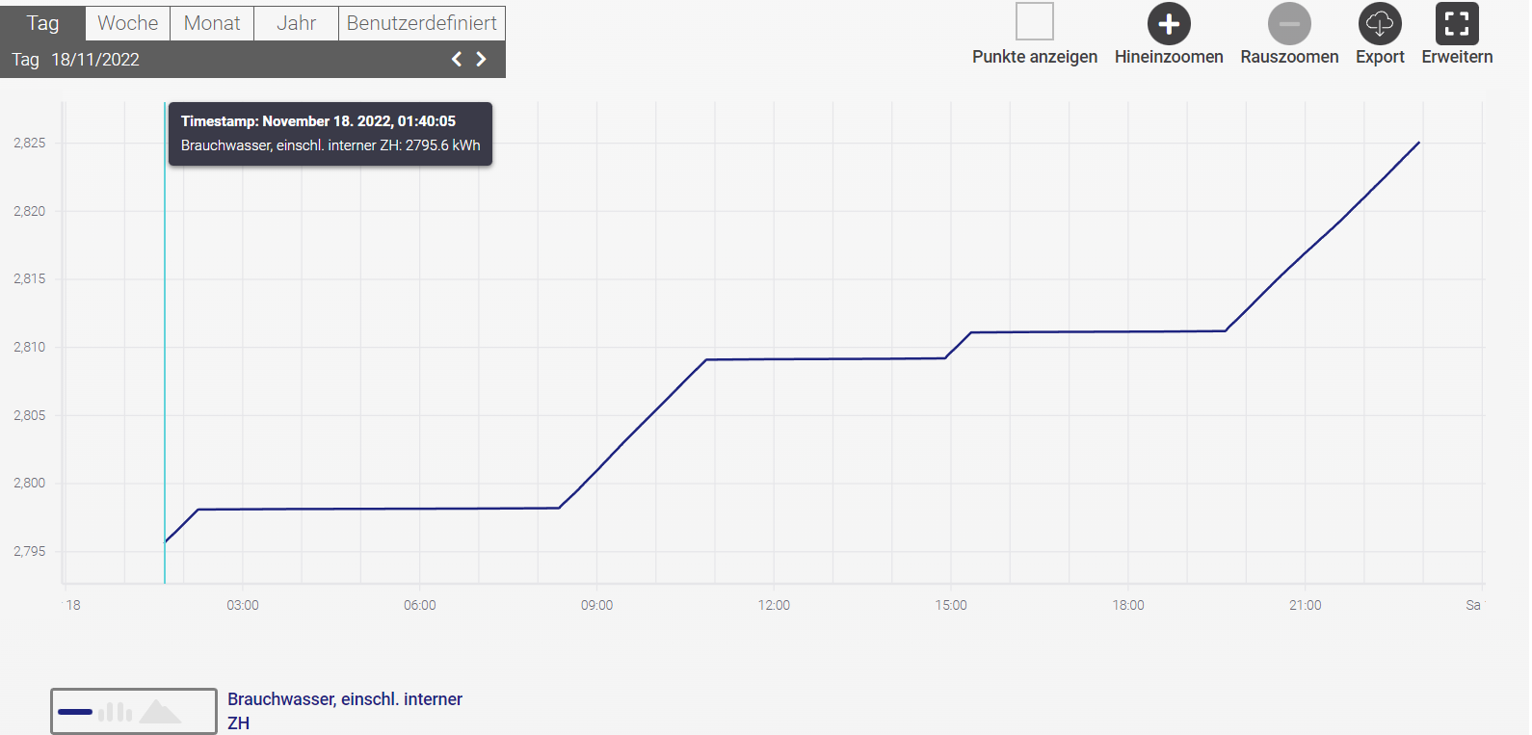Click the Erweitern fullscreen icon
Image resolution: width=1532 pixels, height=735 pixels.
pyautogui.click(x=1457, y=23)
